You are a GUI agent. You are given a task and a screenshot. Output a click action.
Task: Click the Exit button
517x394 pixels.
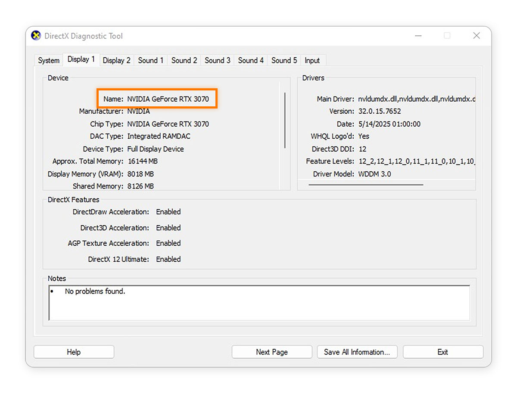(443, 352)
